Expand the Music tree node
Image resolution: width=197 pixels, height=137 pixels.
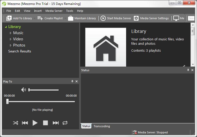[11, 33]
